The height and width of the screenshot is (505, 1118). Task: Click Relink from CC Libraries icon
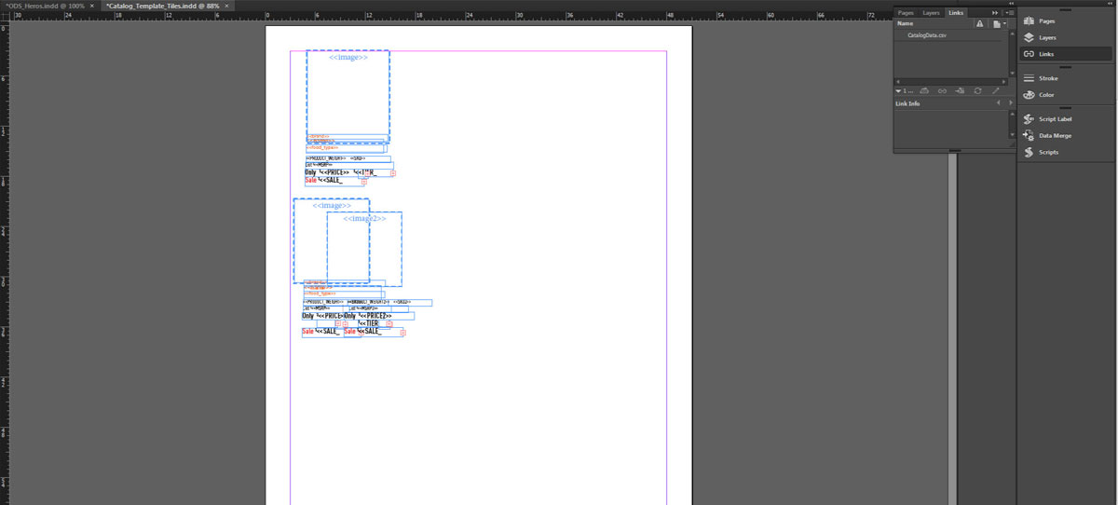point(924,91)
